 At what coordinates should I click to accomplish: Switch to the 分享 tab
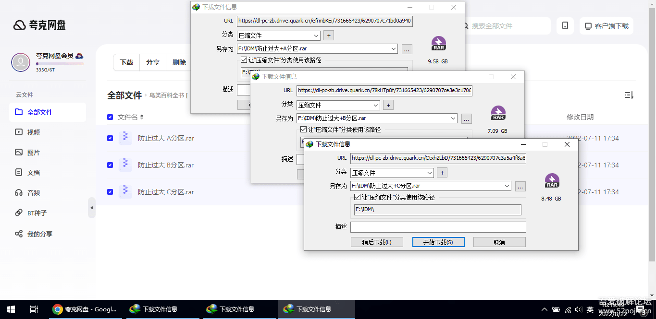click(x=152, y=62)
